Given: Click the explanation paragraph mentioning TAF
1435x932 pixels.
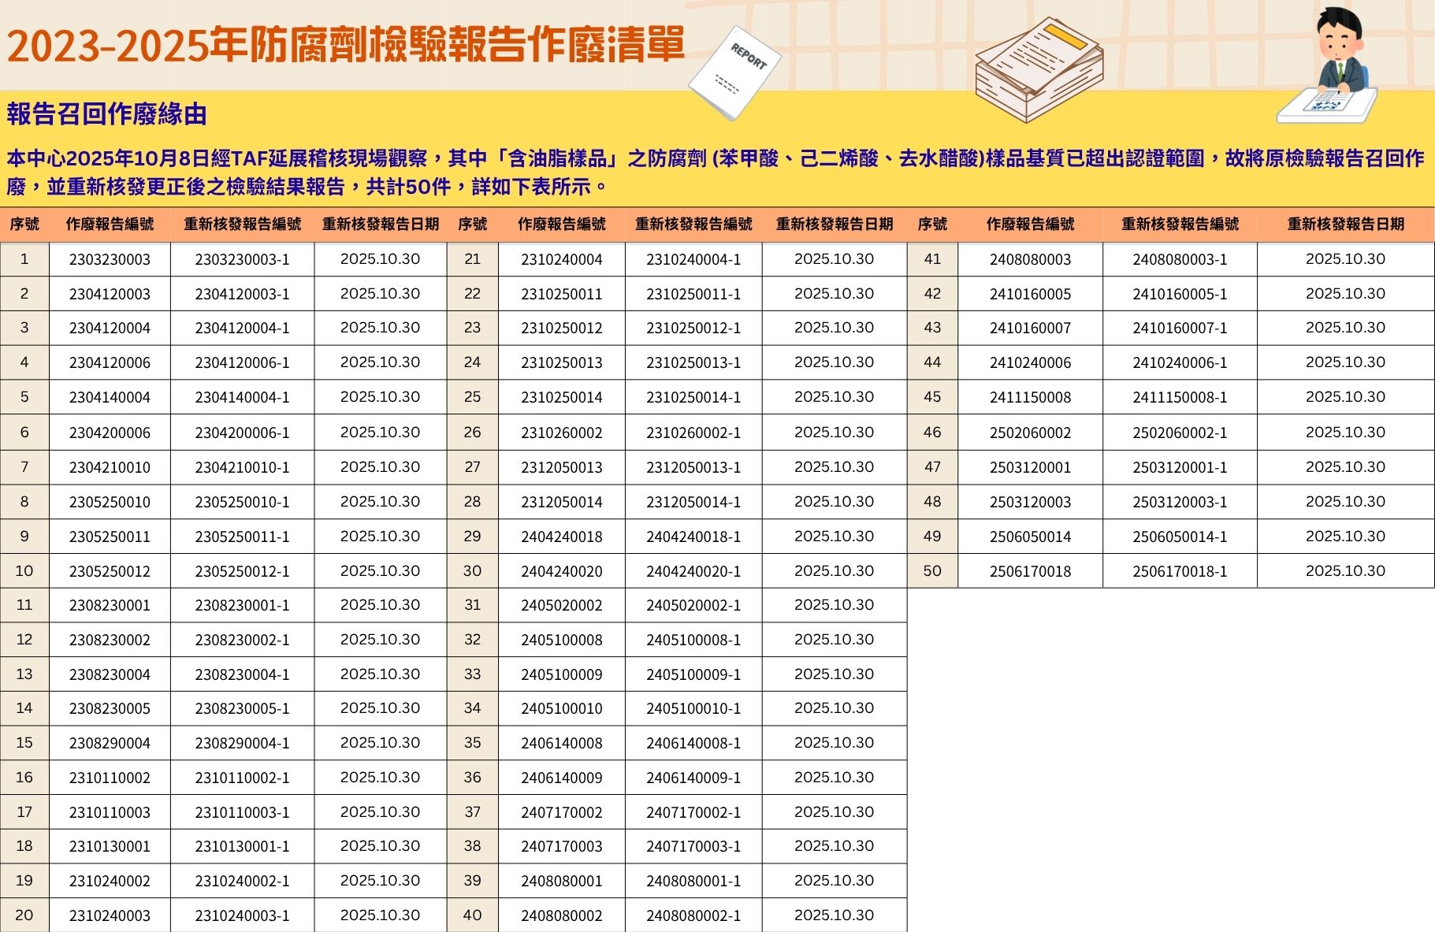Looking at the screenshot, I should coord(716,172).
